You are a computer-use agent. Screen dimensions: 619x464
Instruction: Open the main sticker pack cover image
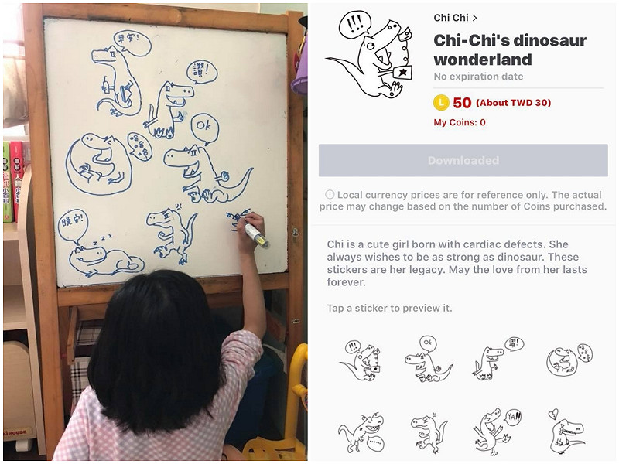pyautogui.click(x=370, y=54)
